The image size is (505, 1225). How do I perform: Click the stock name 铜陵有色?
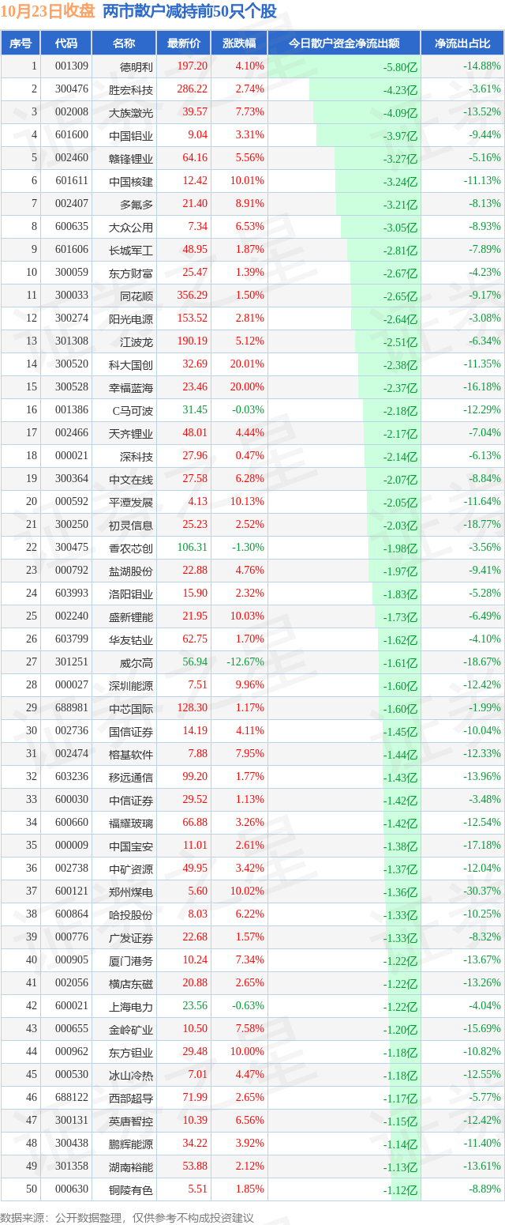pos(130,1189)
